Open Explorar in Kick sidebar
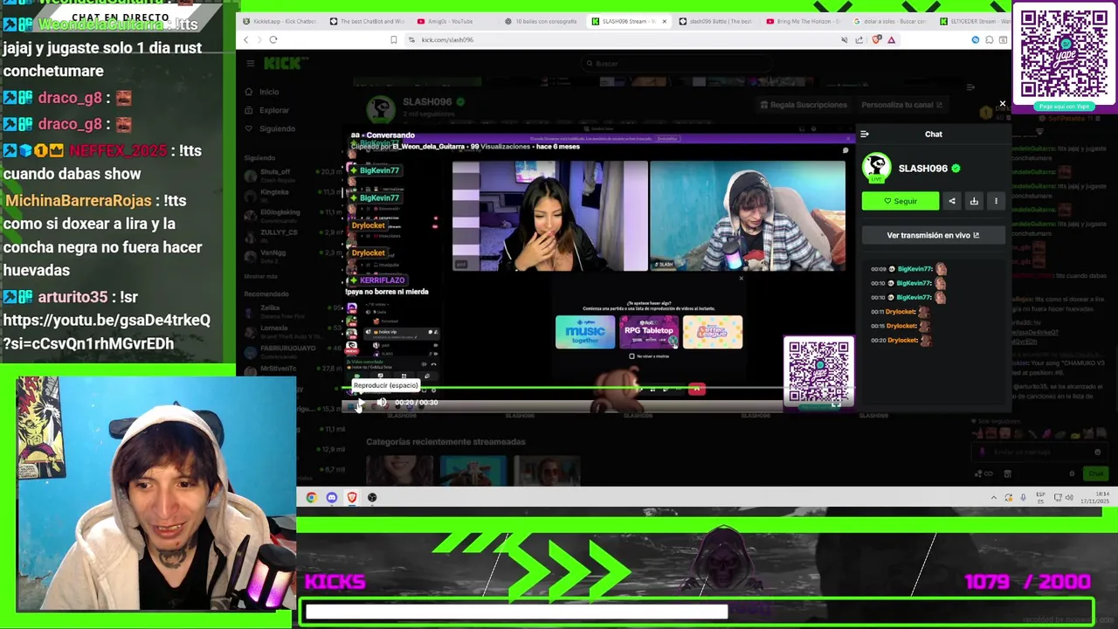Viewport: 1118px width, 629px height. [267, 110]
